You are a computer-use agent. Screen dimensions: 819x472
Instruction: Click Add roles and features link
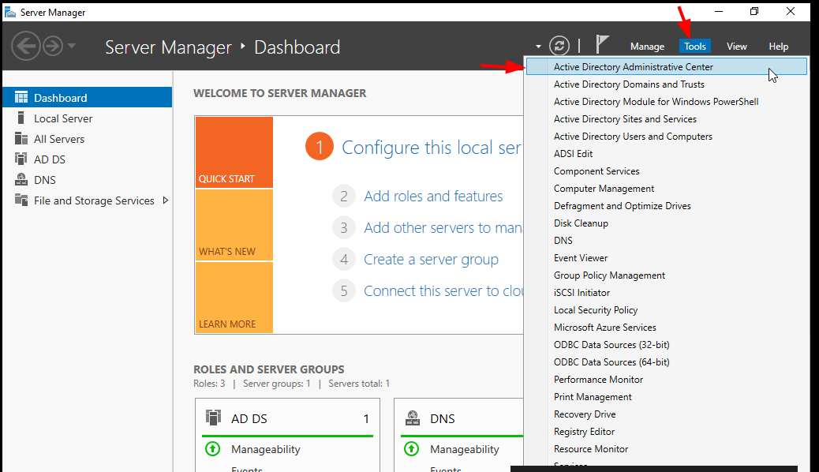point(433,196)
